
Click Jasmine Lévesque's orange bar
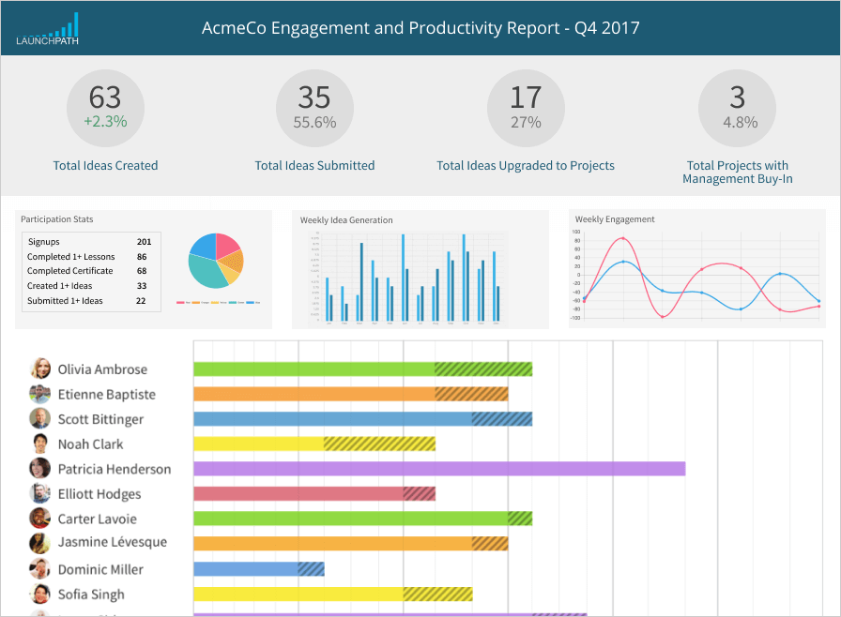point(351,544)
